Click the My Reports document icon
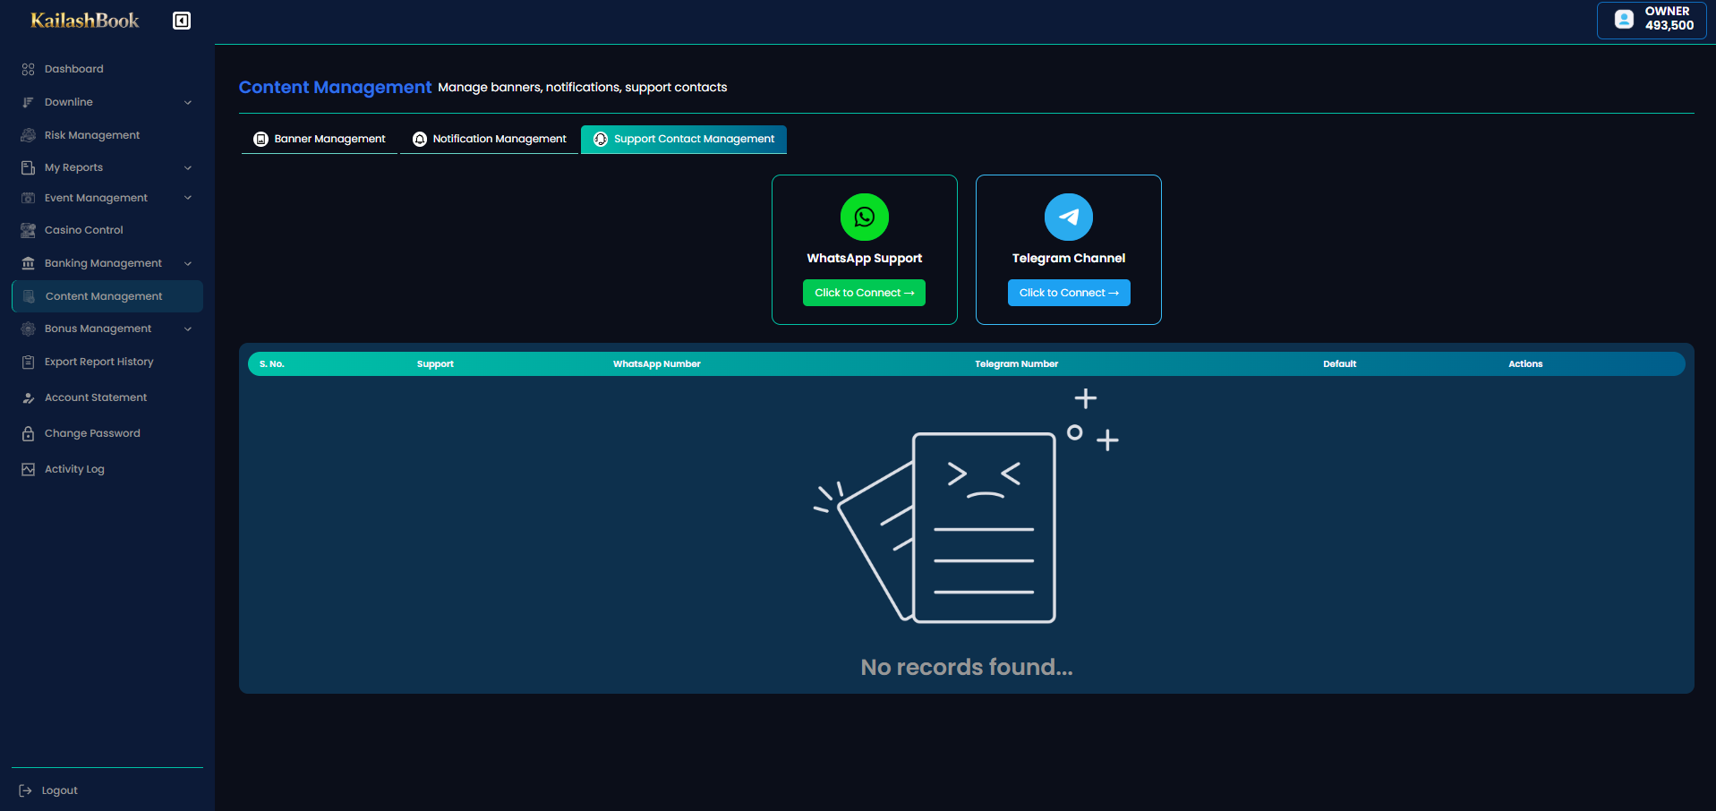1716x811 pixels. [29, 167]
